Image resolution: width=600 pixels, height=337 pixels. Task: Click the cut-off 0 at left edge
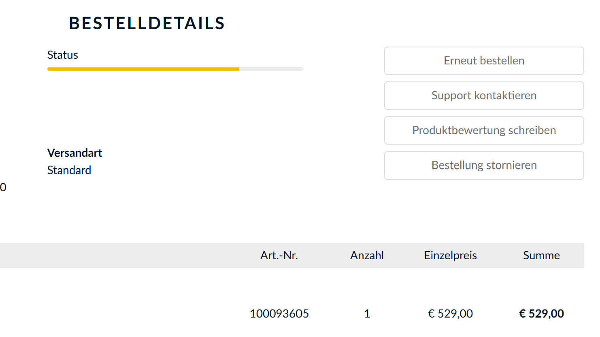point(3,187)
